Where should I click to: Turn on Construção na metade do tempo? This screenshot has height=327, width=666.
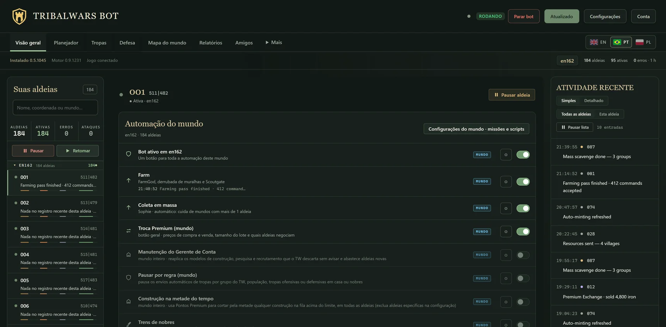523,302
